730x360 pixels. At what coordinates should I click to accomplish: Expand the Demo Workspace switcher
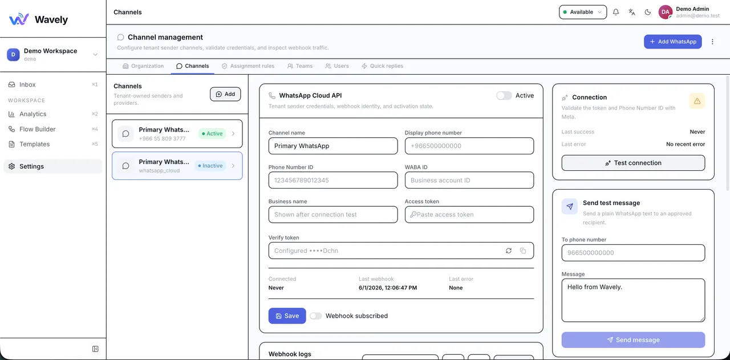click(x=95, y=55)
